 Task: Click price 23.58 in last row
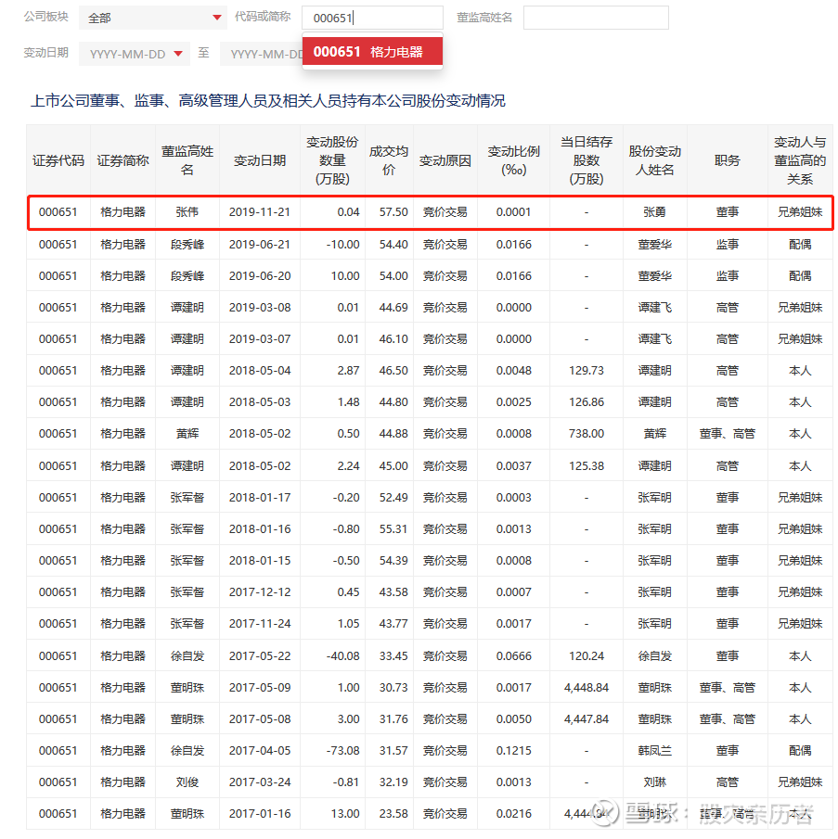coord(393,814)
